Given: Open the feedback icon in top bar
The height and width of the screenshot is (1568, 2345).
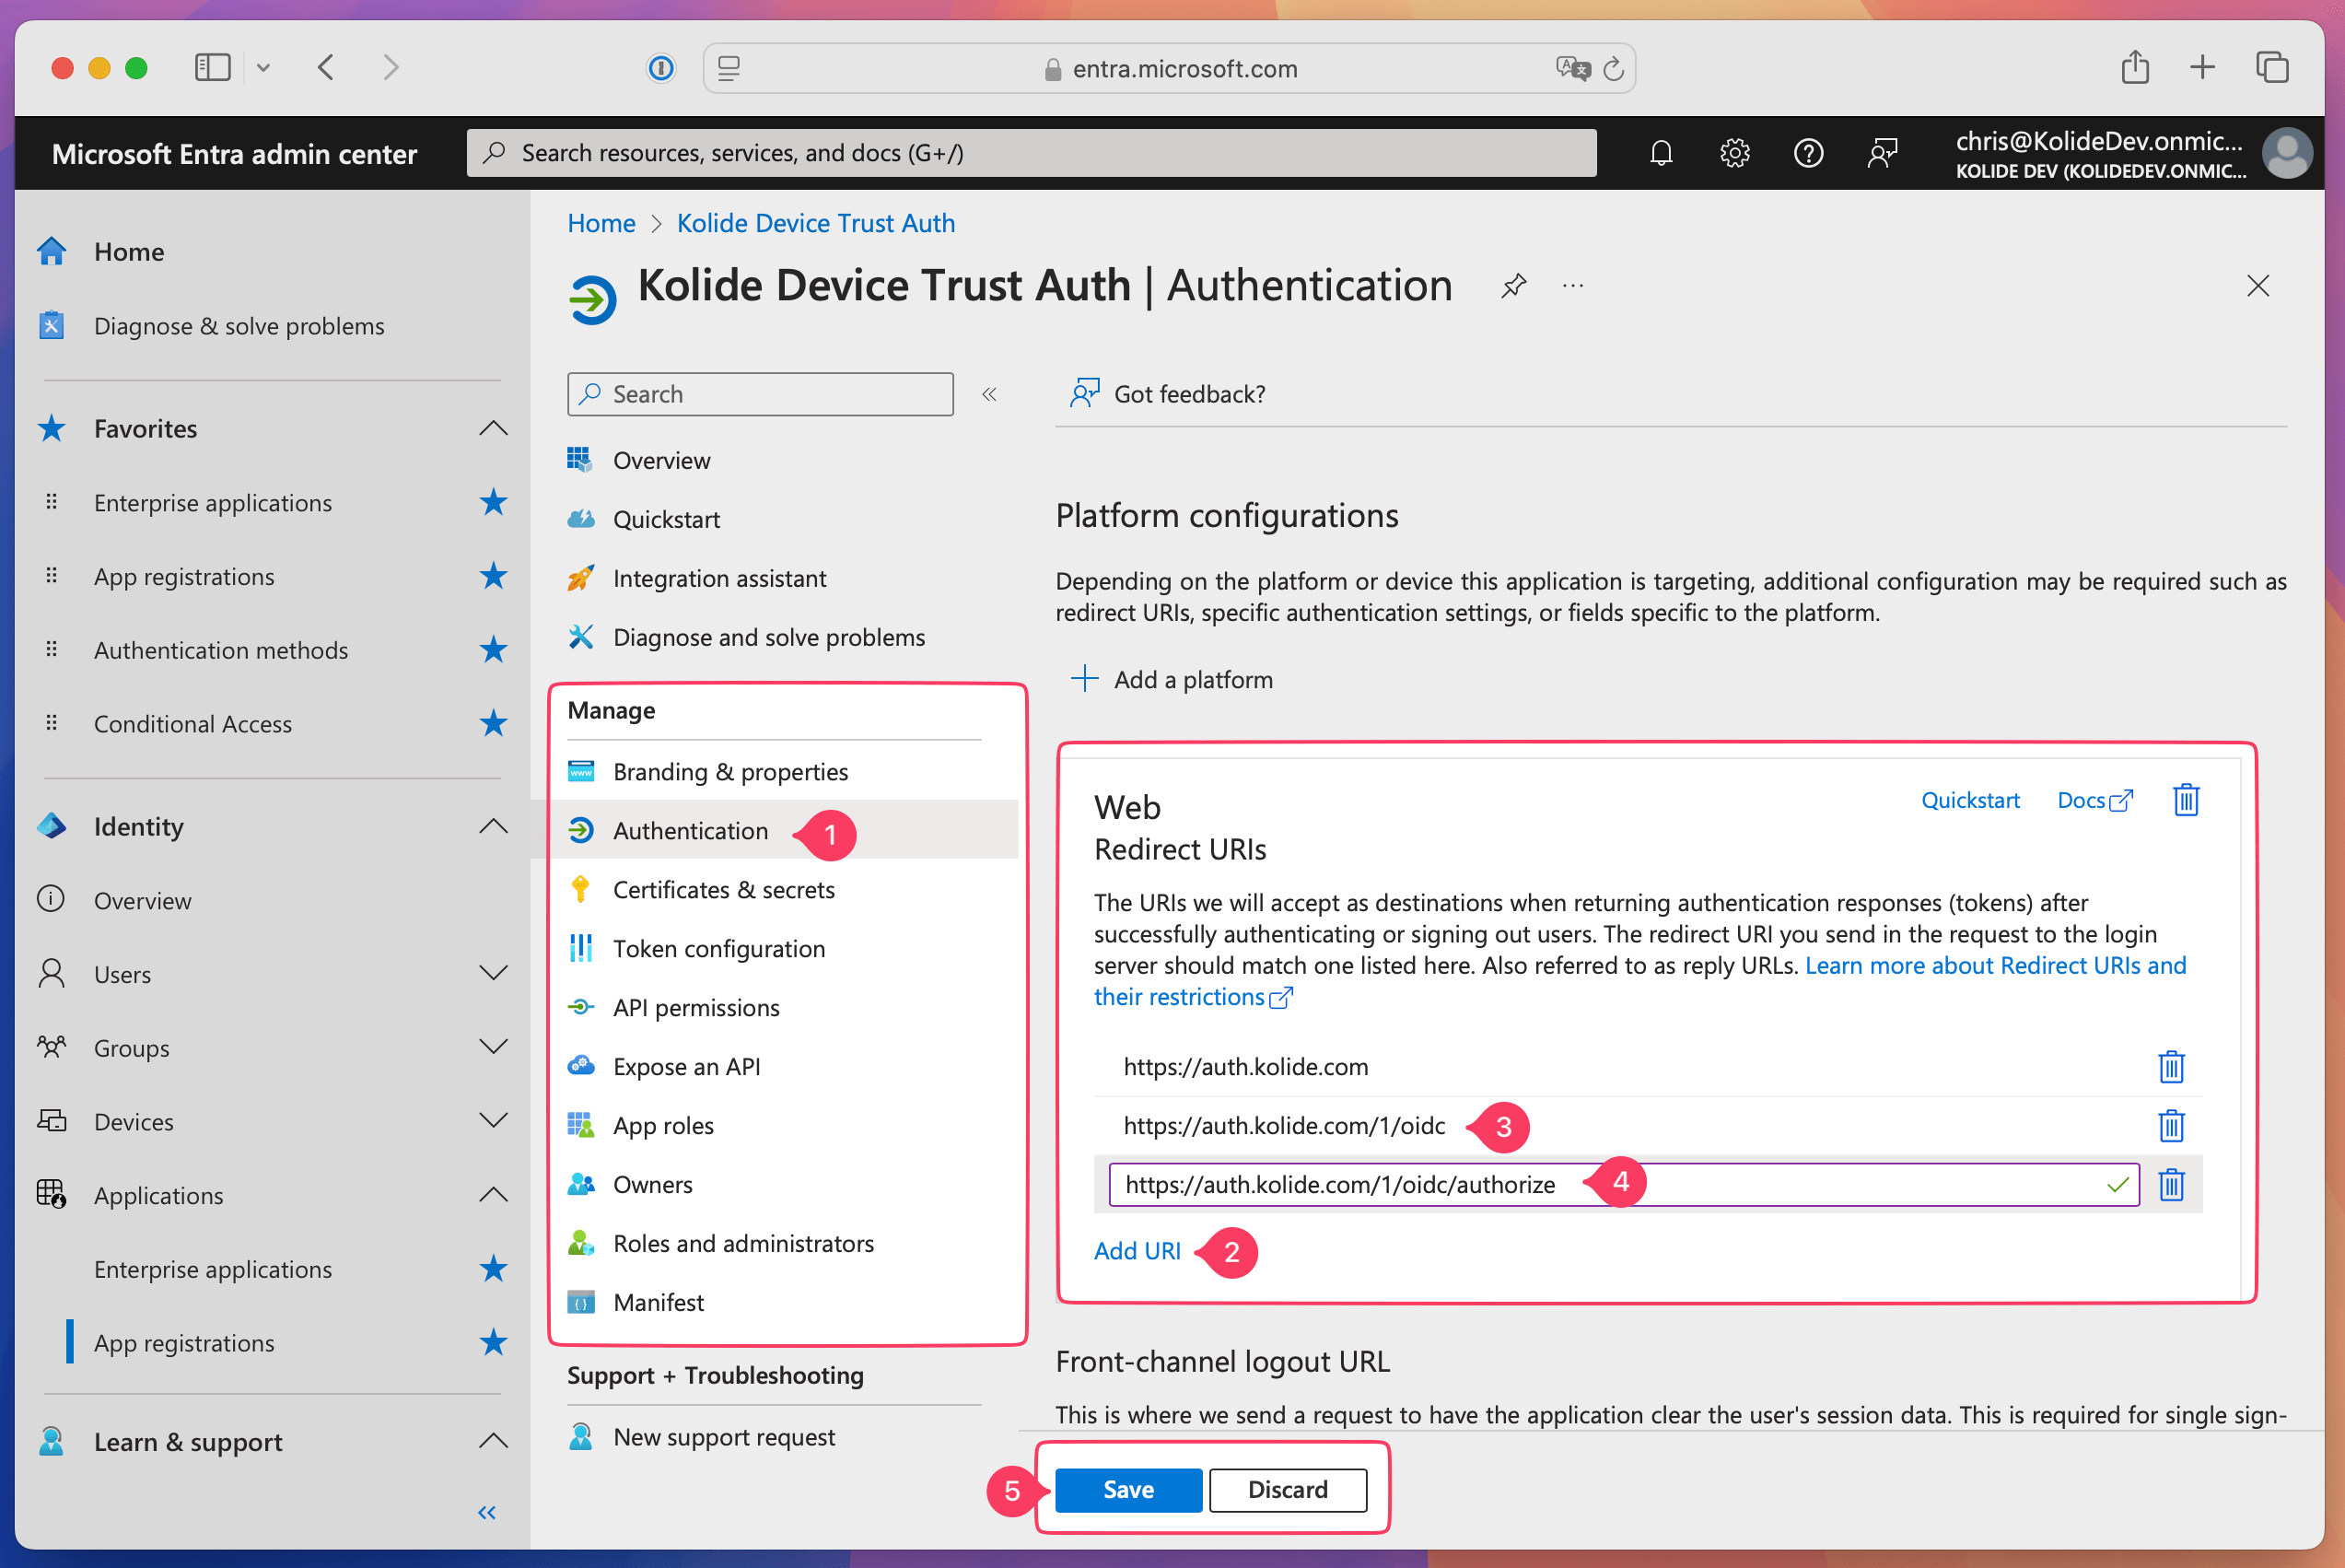Looking at the screenshot, I should [x=1881, y=153].
